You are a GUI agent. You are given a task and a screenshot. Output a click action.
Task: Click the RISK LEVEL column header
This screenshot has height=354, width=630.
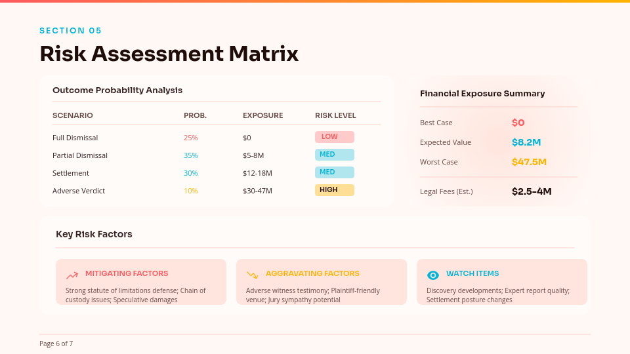(x=335, y=115)
